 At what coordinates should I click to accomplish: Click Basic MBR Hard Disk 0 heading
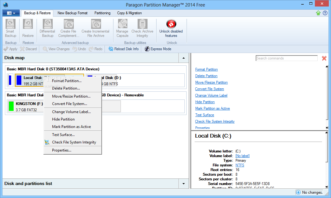click(x=53, y=69)
